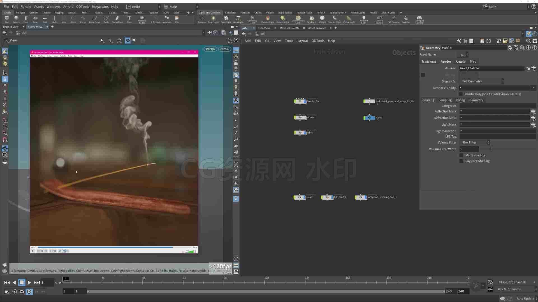Add a Point Light from the shelf
Image resolution: width=538 pixels, height=302 pixels.
(213, 19)
